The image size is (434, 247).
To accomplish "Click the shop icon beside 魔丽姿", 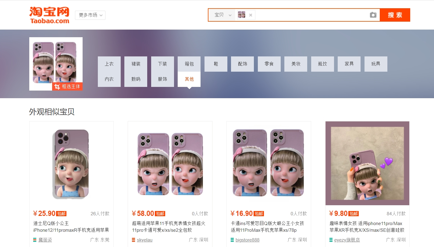I will point(35,240).
